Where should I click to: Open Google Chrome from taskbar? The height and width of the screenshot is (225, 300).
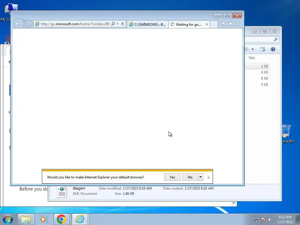tap(62, 219)
